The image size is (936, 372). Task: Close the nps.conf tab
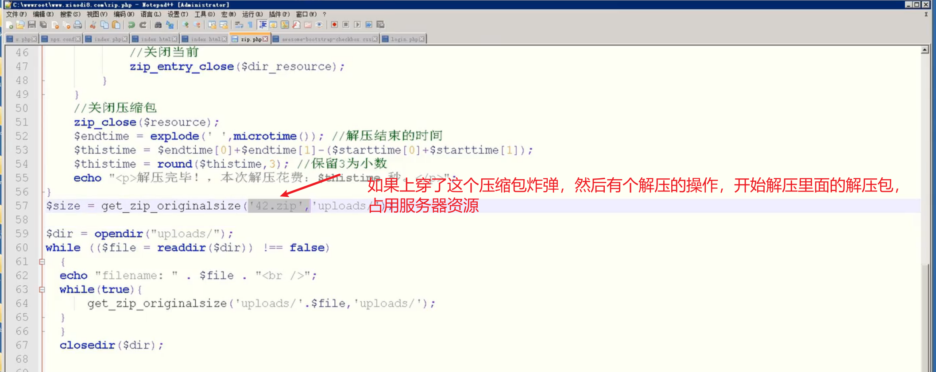click(x=78, y=39)
